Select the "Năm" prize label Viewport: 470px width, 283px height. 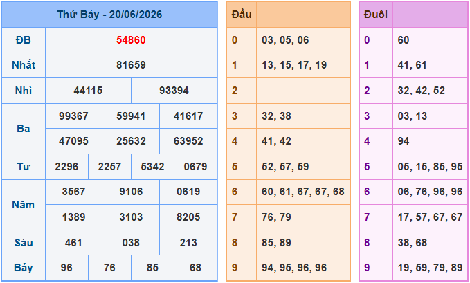[24, 204]
